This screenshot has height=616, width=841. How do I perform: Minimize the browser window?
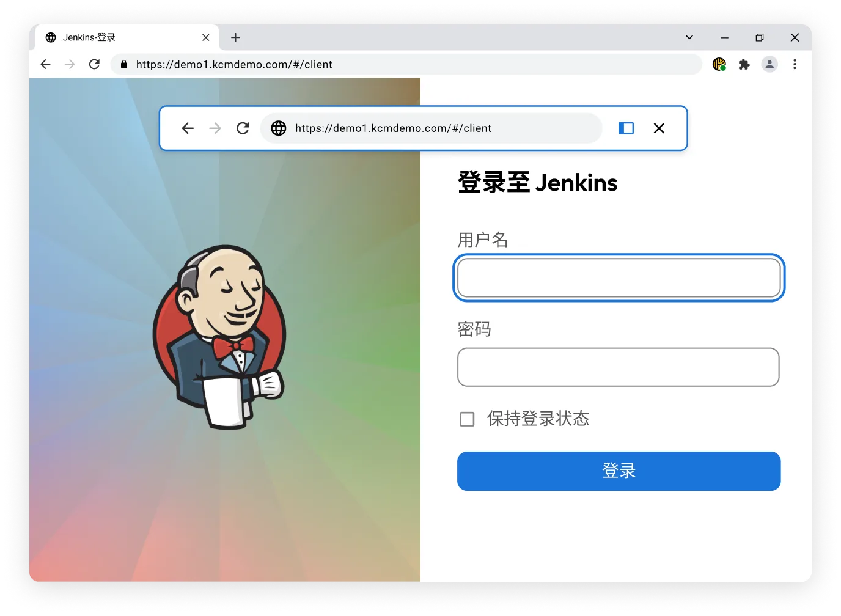click(724, 37)
